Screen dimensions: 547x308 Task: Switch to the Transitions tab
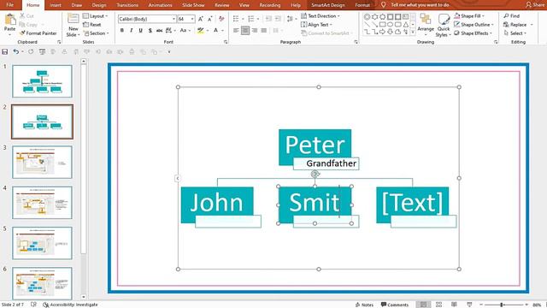tap(127, 5)
